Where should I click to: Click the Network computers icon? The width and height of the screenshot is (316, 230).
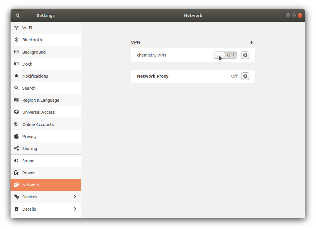tap(16, 185)
